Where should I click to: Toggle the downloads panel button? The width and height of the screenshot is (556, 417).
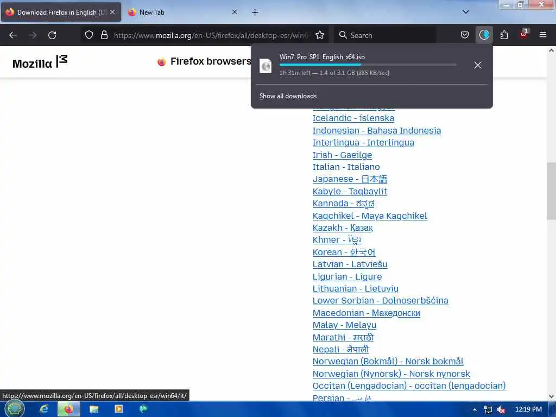484,35
